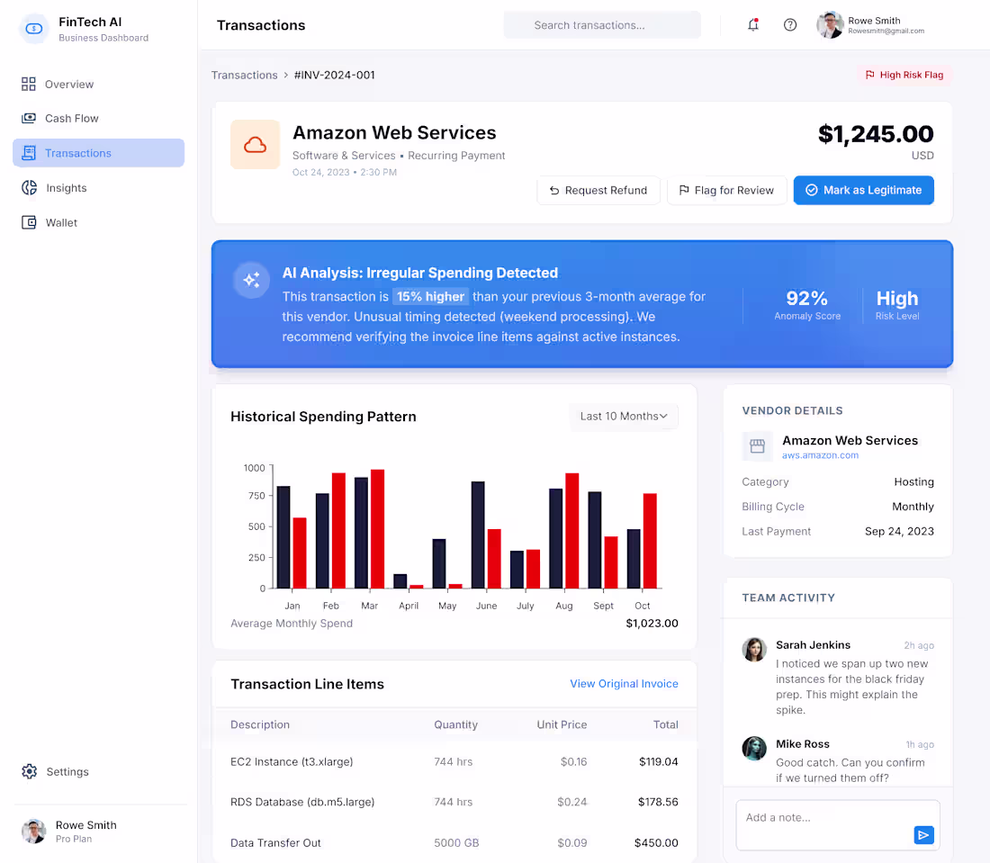Mark the transaction as Legitimate
This screenshot has height=863, width=990.
(x=863, y=190)
